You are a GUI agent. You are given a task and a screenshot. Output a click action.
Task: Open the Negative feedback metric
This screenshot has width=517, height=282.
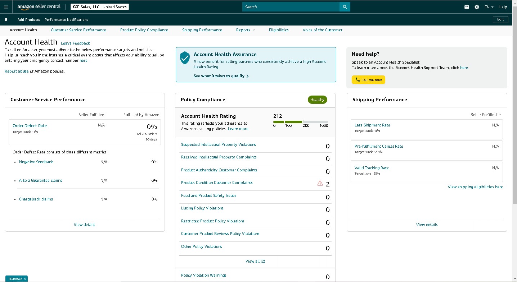[36, 162]
